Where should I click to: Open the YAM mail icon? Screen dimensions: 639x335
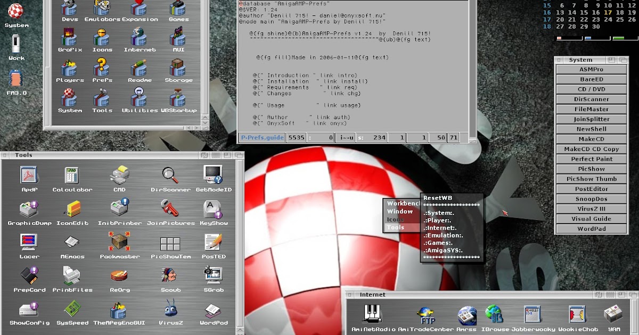click(613, 315)
